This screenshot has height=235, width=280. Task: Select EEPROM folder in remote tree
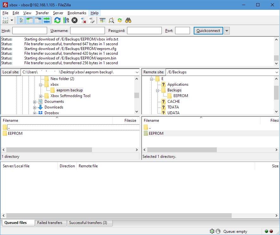click(x=181, y=96)
